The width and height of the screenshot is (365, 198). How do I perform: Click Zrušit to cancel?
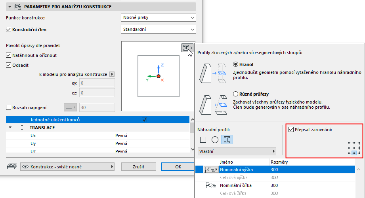(138, 166)
